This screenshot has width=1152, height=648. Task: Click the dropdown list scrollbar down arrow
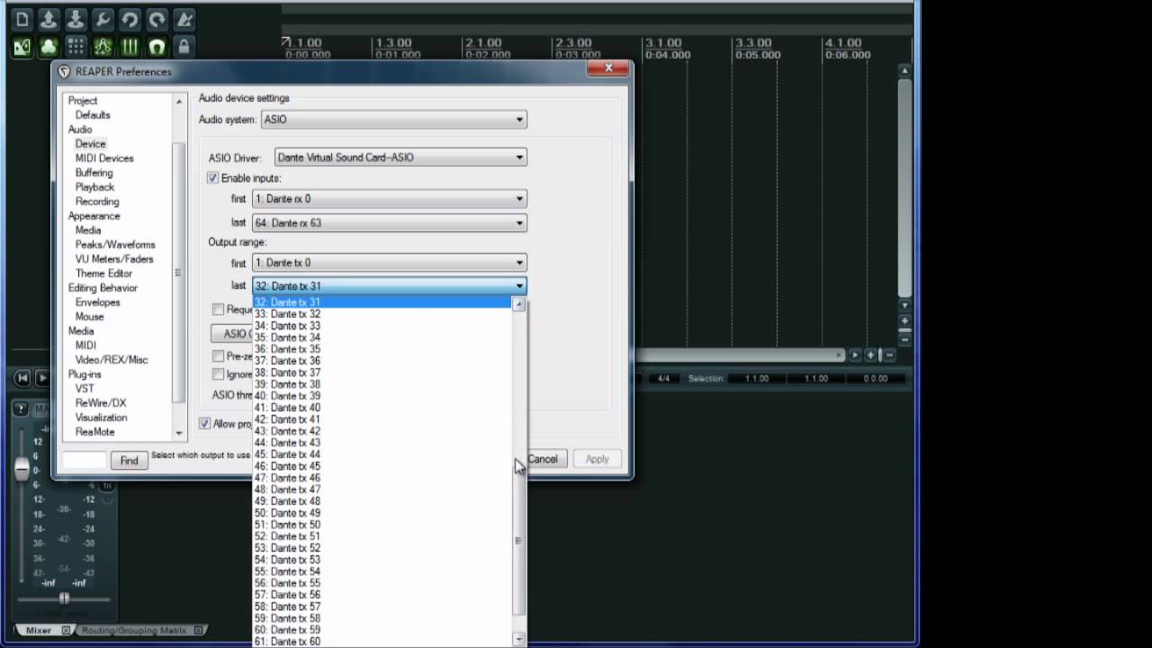[518, 639]
